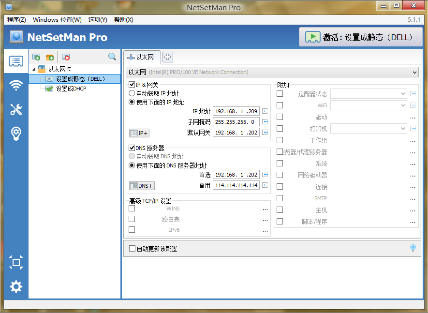Select 自动获取 IP 地址 radio button
Viewport: 428px width, 313px height.
[x=132, y=93]
